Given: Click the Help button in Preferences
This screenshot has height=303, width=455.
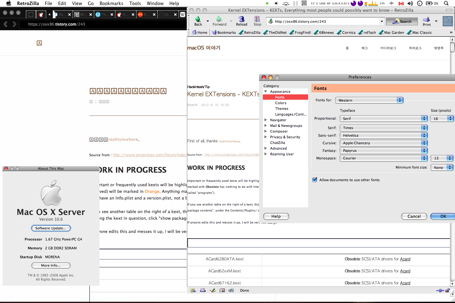Looking at the screenshot, I should pos(276,216).
